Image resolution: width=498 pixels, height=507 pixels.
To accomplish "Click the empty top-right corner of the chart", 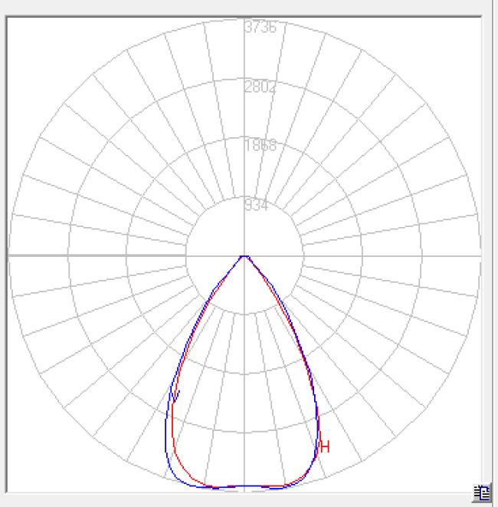I will point(460,38).
